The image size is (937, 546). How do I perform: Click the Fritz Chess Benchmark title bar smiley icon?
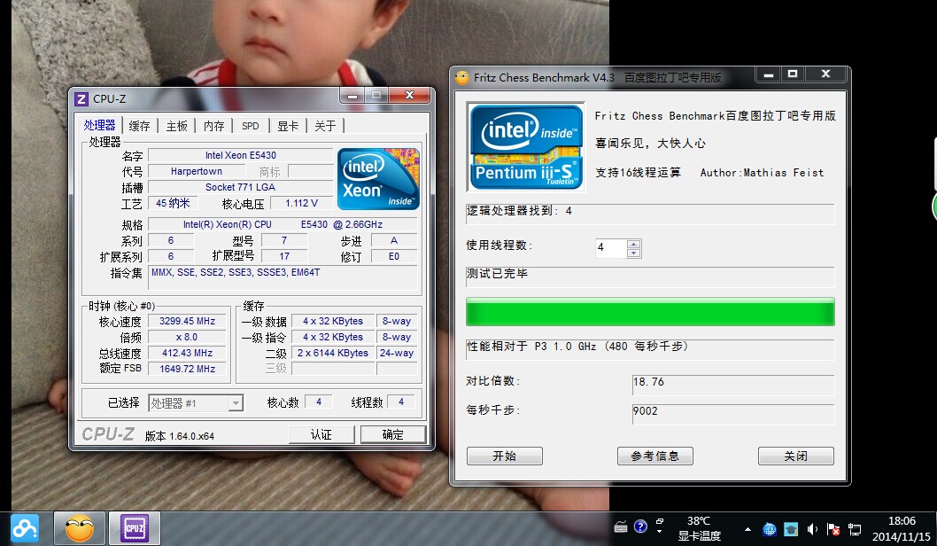462,78
